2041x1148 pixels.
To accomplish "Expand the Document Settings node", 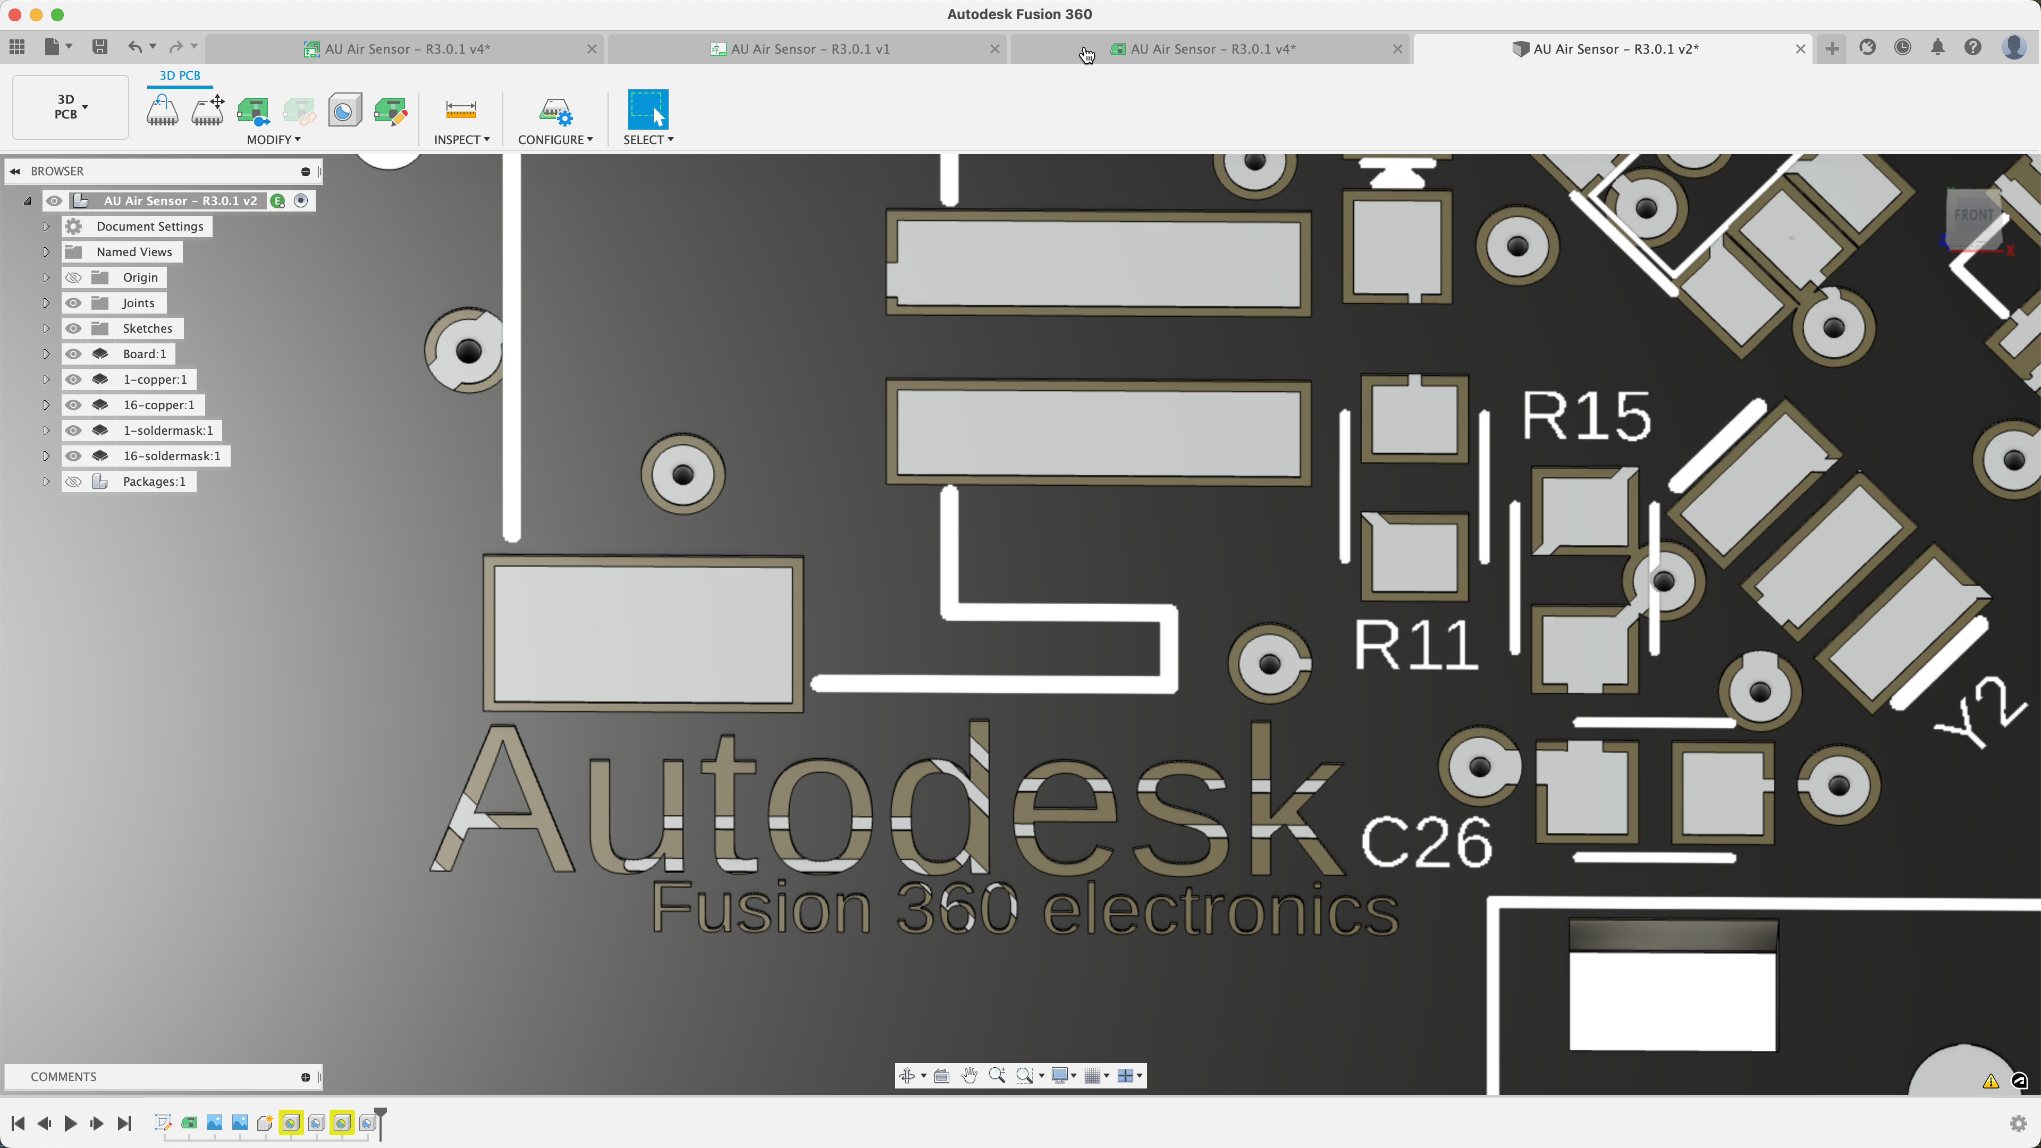I will tap(46, 226).
